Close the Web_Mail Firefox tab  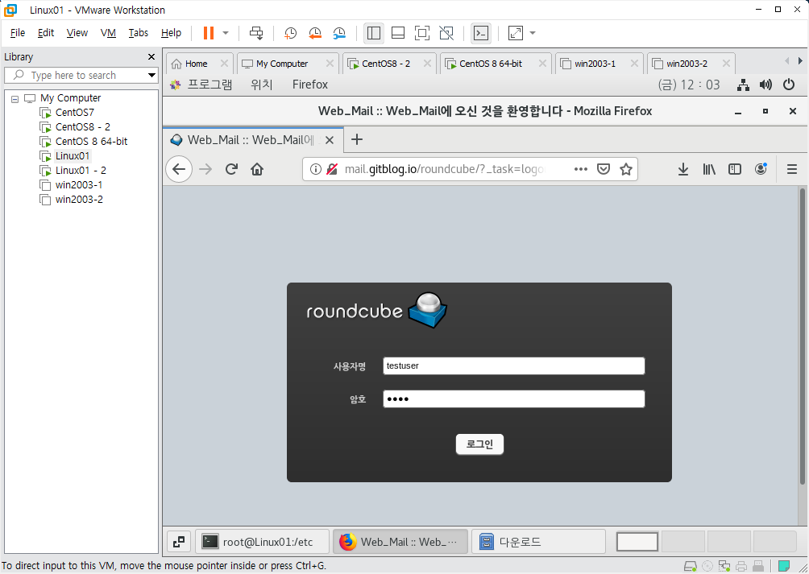[x=330, y=140]
